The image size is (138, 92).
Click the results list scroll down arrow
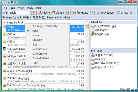point(87,88)
